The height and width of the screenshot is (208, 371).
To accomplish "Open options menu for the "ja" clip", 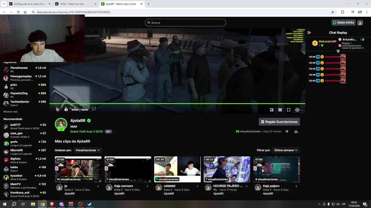I will (x=98, y=186).
